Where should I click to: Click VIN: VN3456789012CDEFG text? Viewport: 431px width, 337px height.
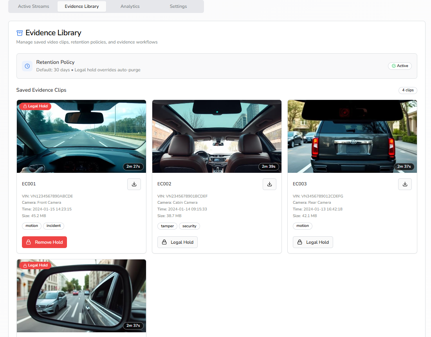pyautogui.click(x=318, y=196)
